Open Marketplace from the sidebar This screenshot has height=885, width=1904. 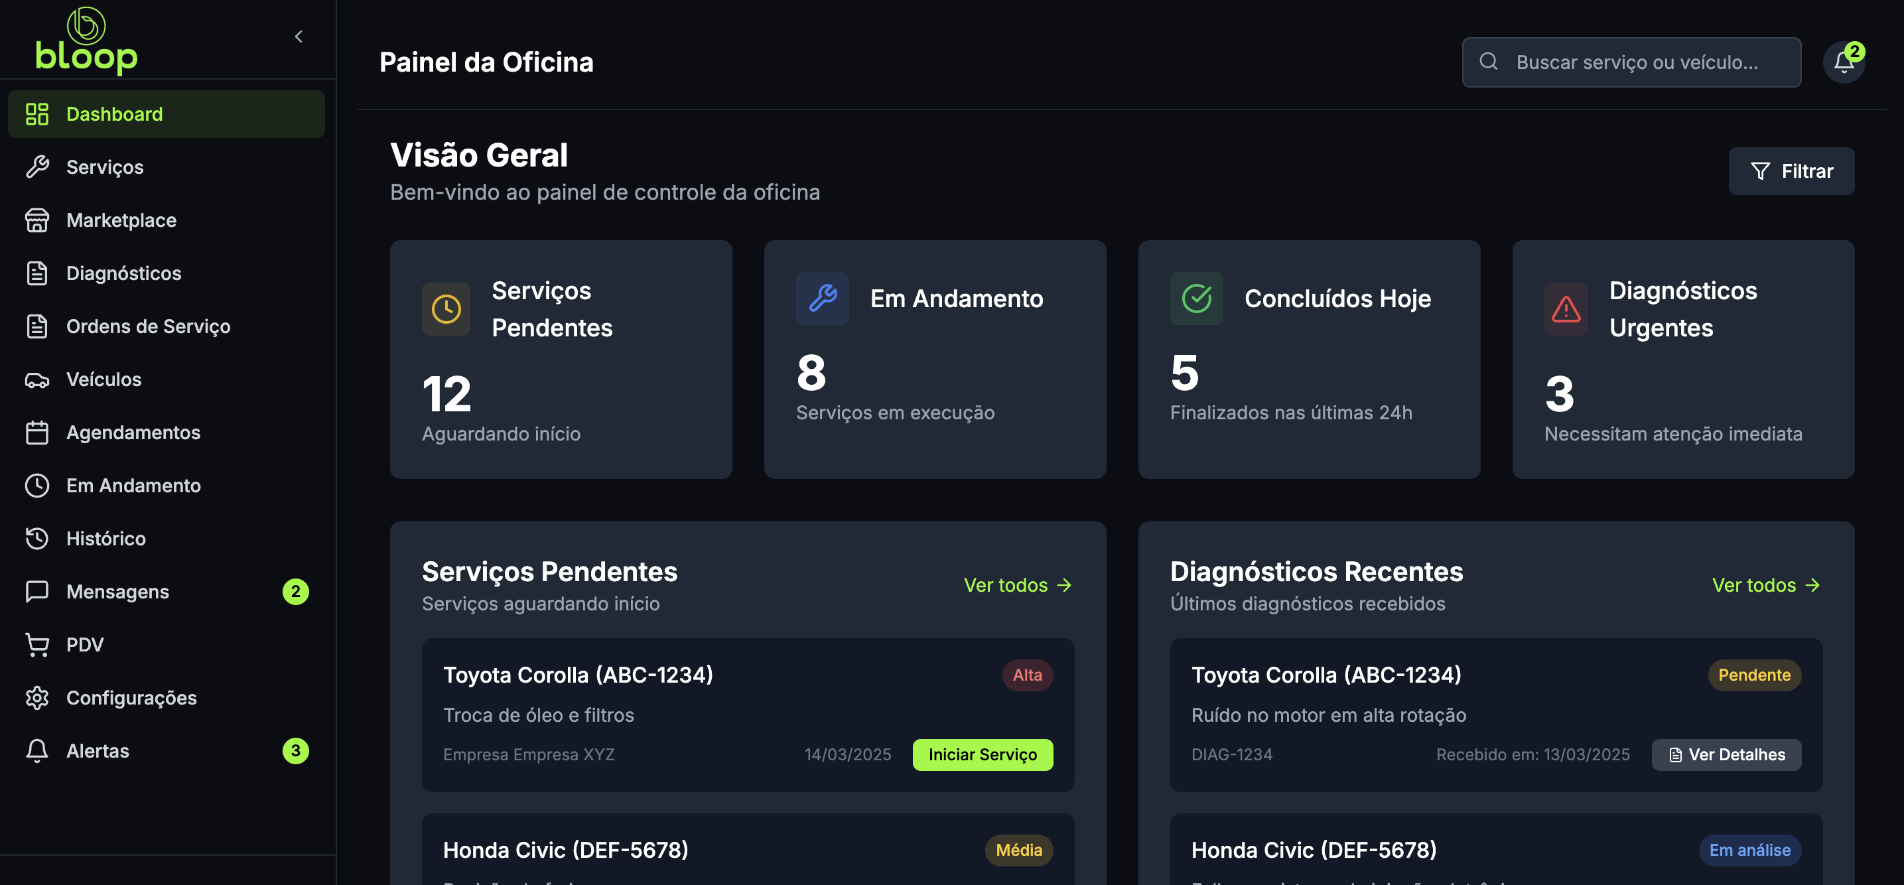click(x=121, y=220)
